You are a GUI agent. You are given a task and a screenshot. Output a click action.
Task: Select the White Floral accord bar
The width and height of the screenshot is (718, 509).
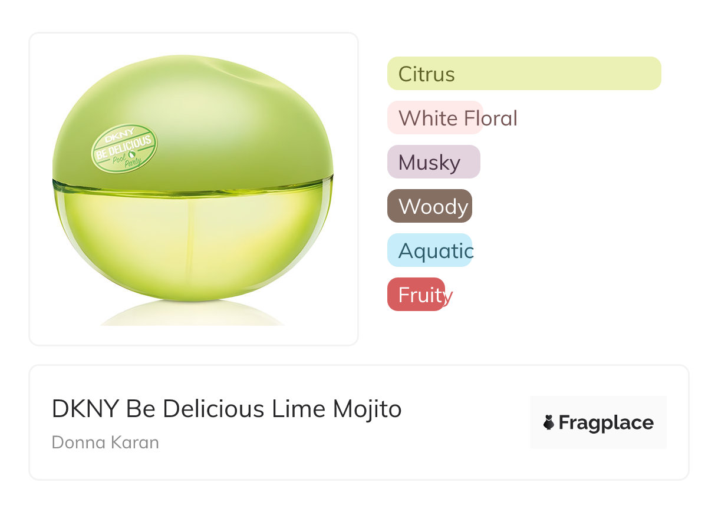coord(435,118)
